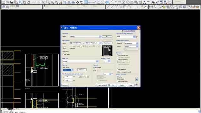
Task: Click Apply to Layout button
Action: (x=103, y=85)
